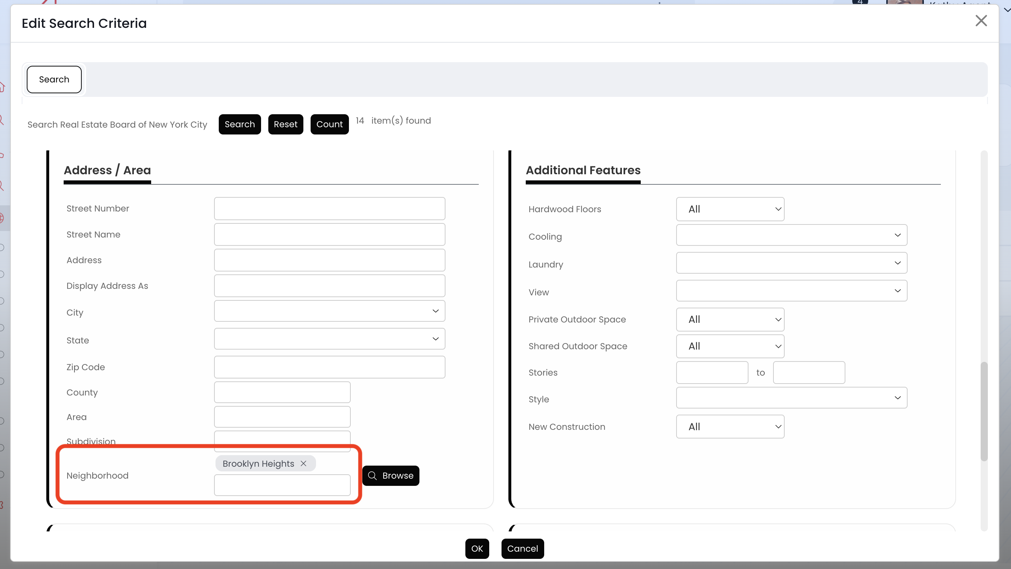This screenshot has height=569, width=1011.
Task: Click into the Street Name field
Action: [x=329, y=235]
